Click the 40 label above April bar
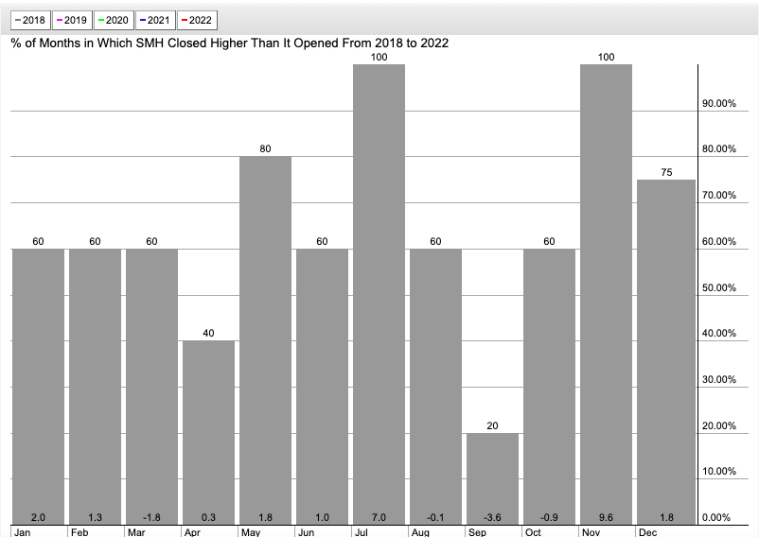The height and width of the screenshot is (537, 759). [208, 333]
